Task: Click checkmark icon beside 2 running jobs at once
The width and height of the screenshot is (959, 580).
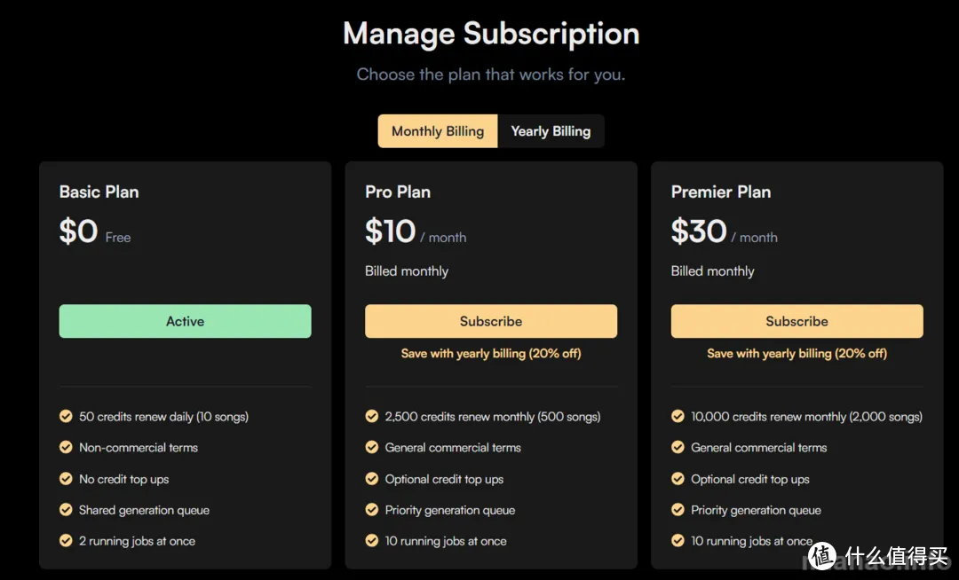Action: tap(66, 541)
